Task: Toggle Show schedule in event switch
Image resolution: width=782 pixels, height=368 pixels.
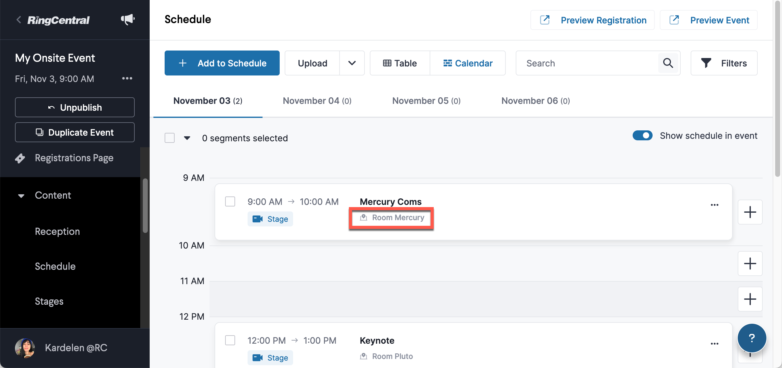Action: point(642,136)
